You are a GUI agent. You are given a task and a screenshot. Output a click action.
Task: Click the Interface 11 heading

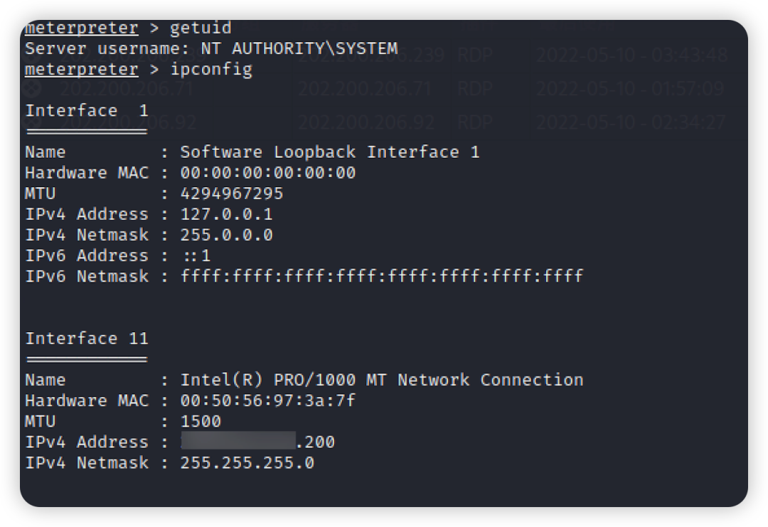point(87,339)
